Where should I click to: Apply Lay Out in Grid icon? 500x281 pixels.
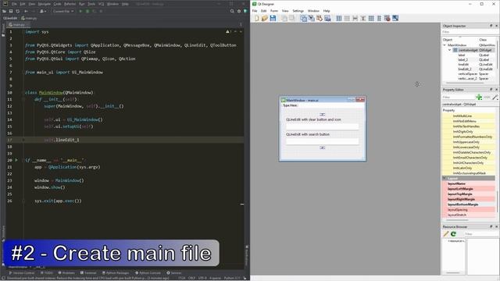(371, 19)
